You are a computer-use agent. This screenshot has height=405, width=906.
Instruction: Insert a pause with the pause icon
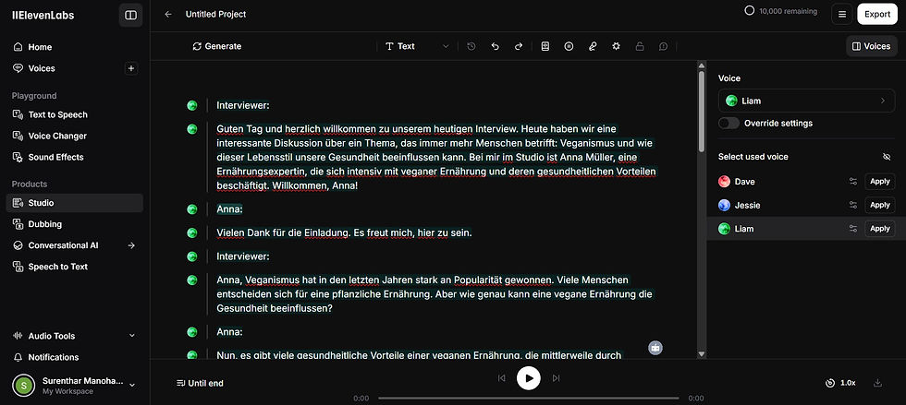point(569,46)
